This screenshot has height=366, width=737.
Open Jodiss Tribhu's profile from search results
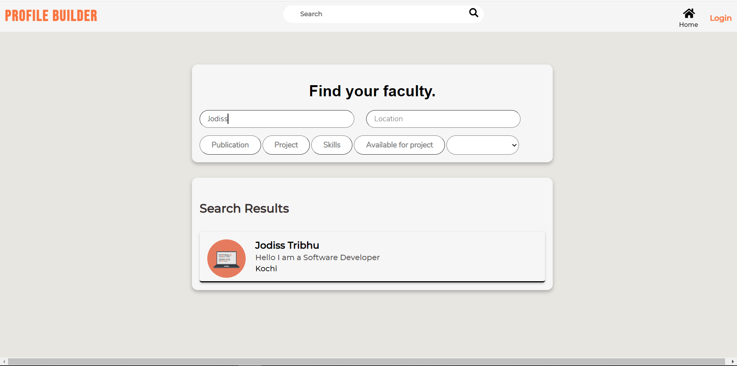pyautogui.click(x=287, y=245)
